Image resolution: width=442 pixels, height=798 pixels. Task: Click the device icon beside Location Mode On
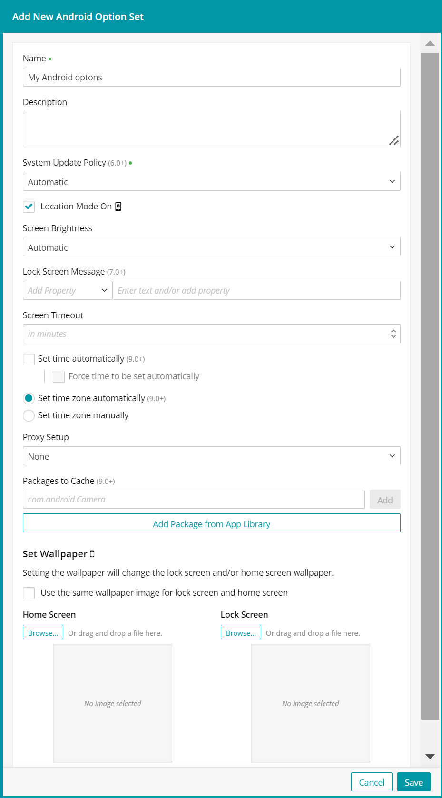(x=118, y=207)
